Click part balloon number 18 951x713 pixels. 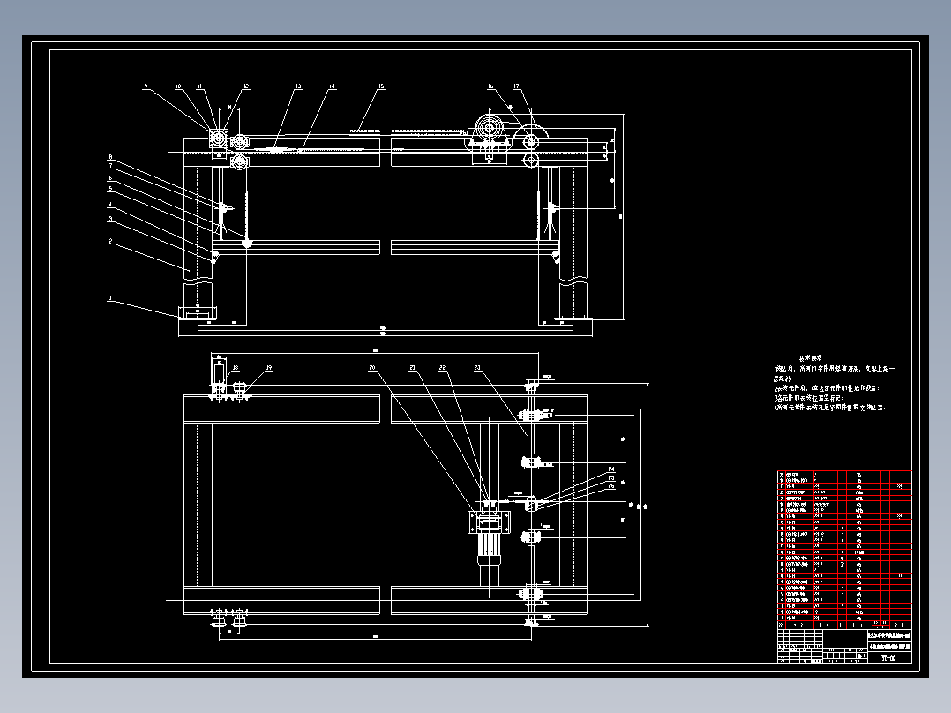point(236,368)
